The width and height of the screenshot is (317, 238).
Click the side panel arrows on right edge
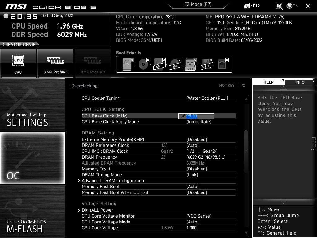tap(314, 150)
